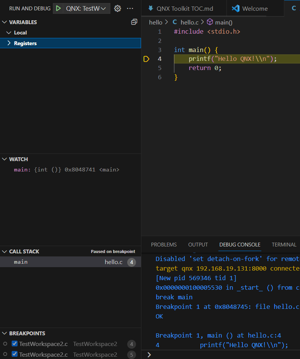Click the hello folder in the breadcrumb
The image size is (300, 359).
[156, 23]
